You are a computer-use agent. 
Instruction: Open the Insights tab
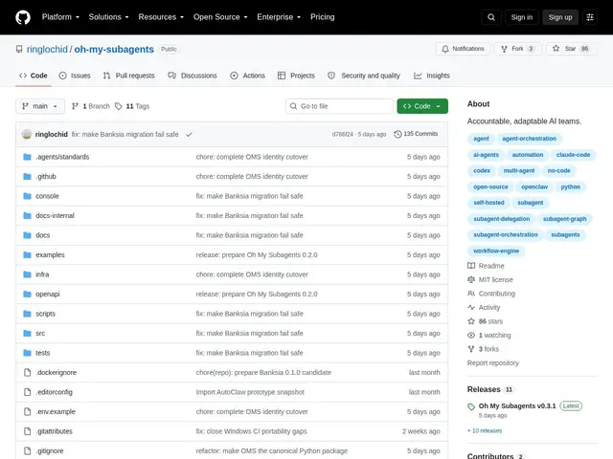pos(432,76)
